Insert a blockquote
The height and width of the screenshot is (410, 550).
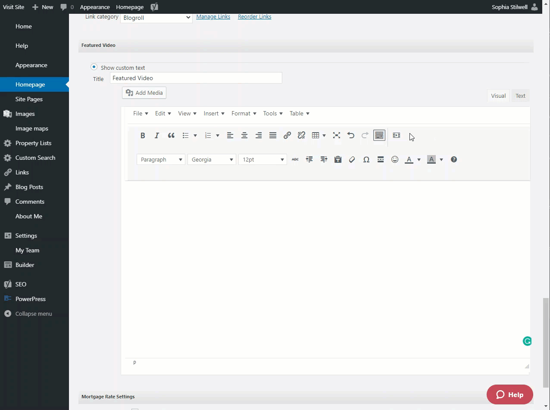(171, 135)
